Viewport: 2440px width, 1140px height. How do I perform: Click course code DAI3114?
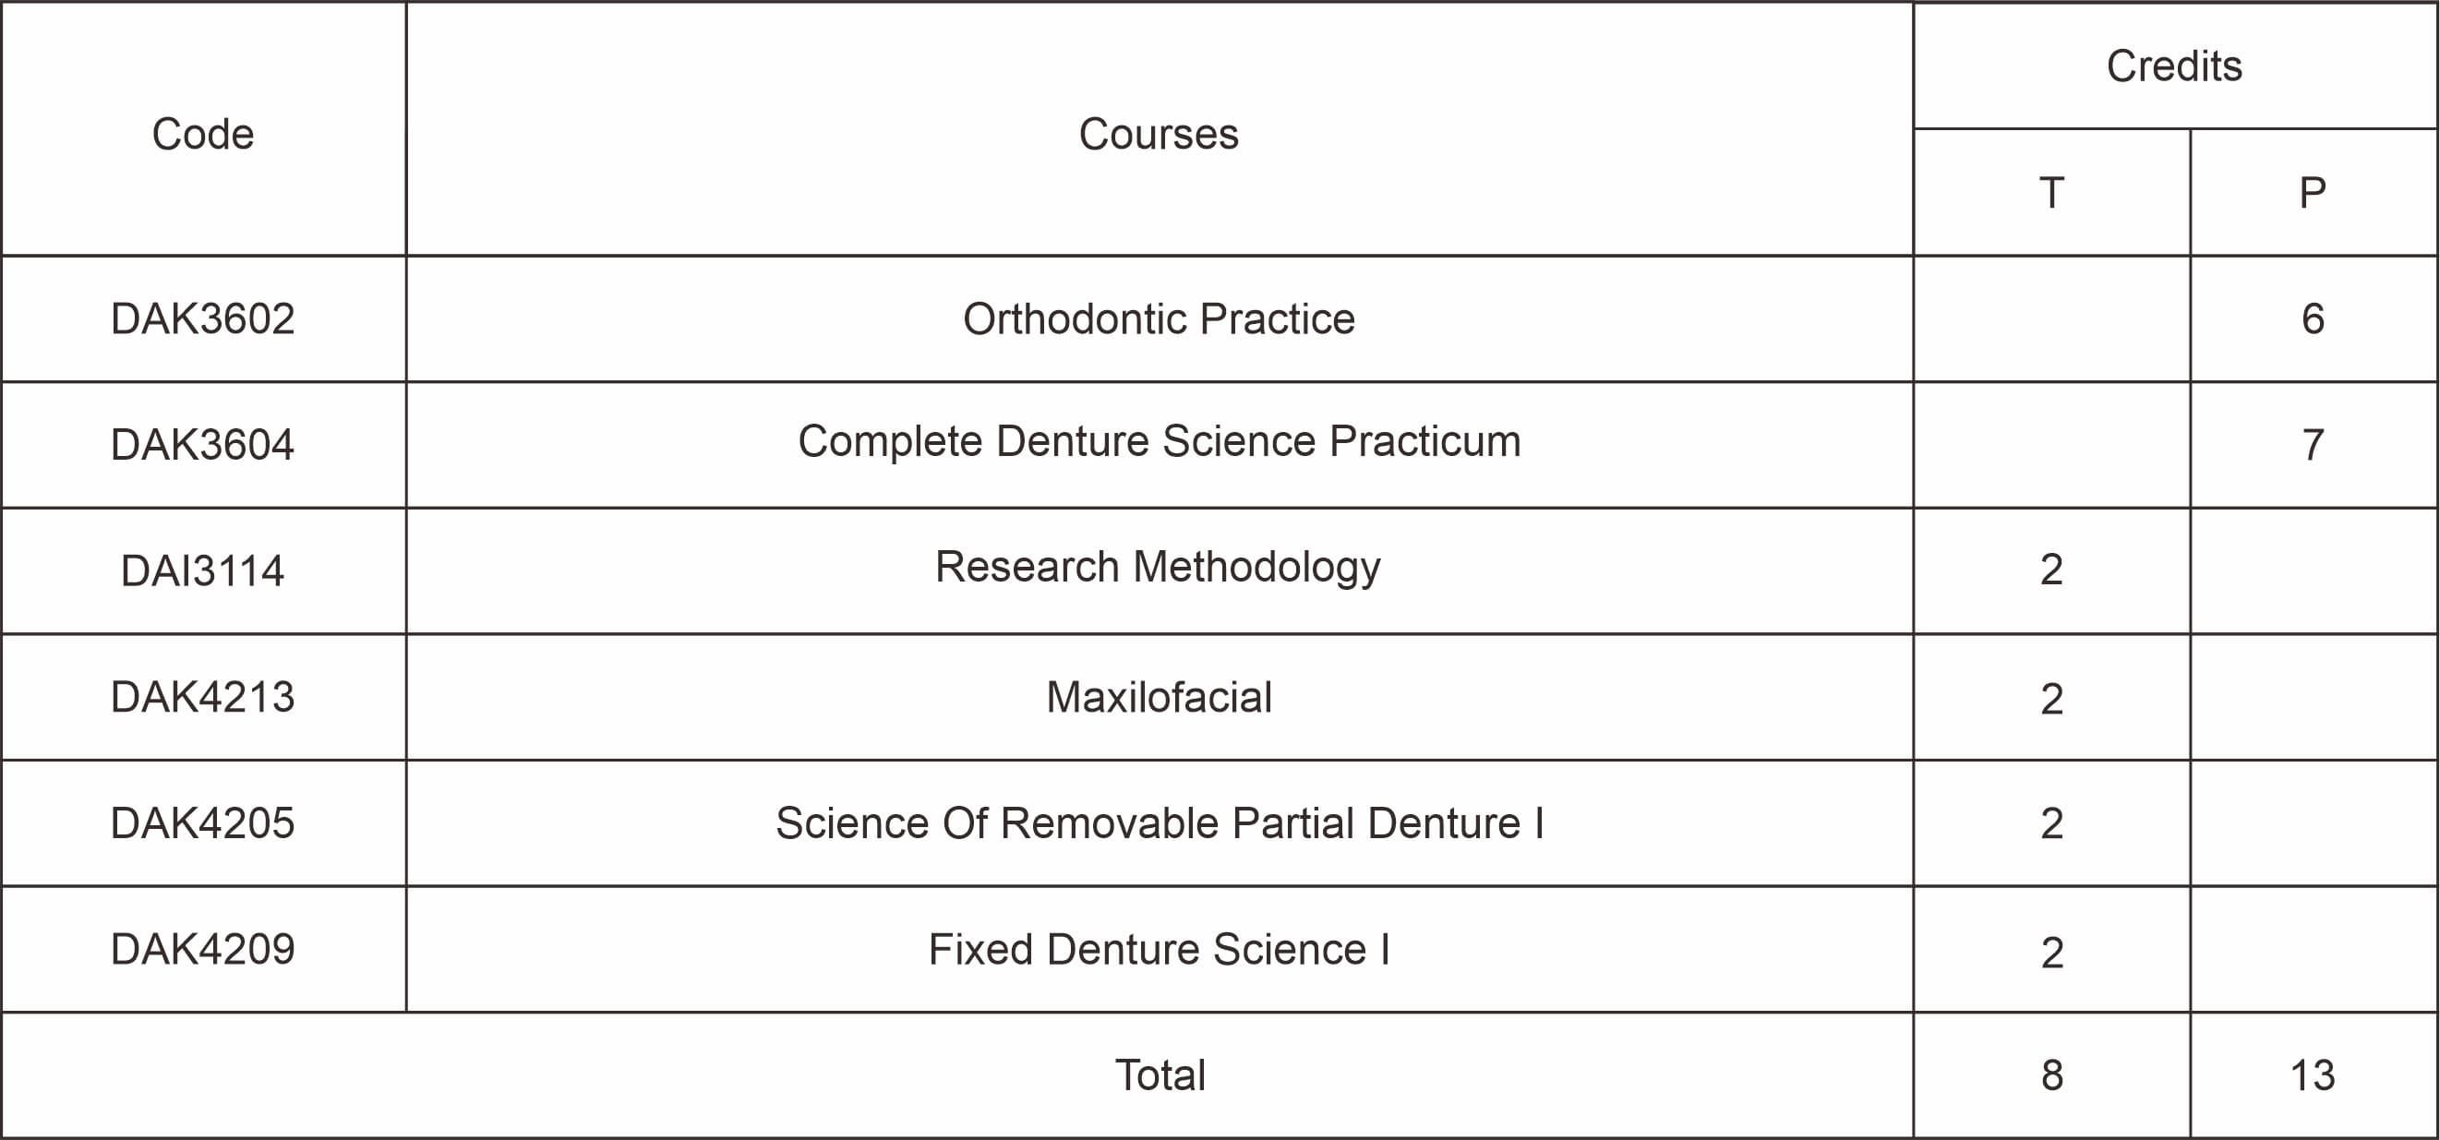tap(203, 571)
